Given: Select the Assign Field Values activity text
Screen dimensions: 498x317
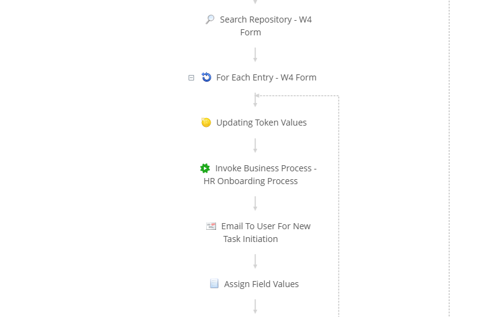Looking at the screenshot, I should click(261, 284).
